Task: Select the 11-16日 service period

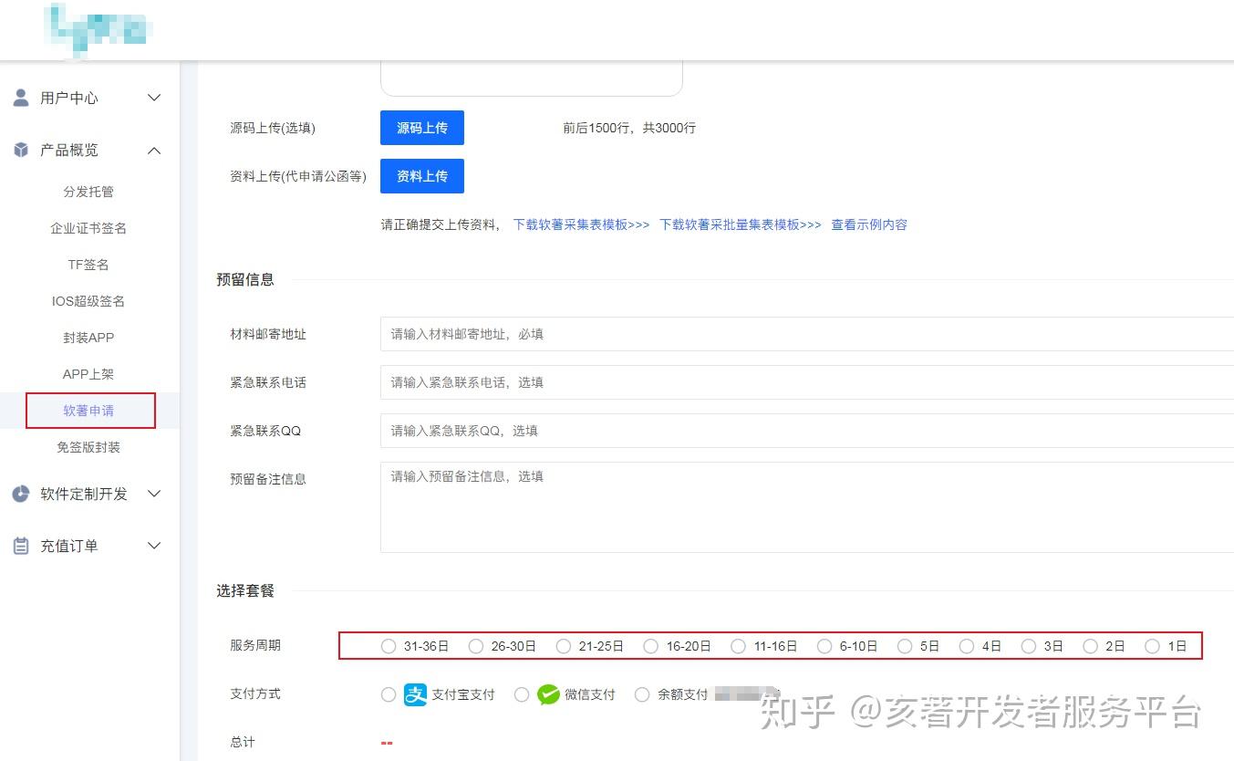Action: coord(739,646)
